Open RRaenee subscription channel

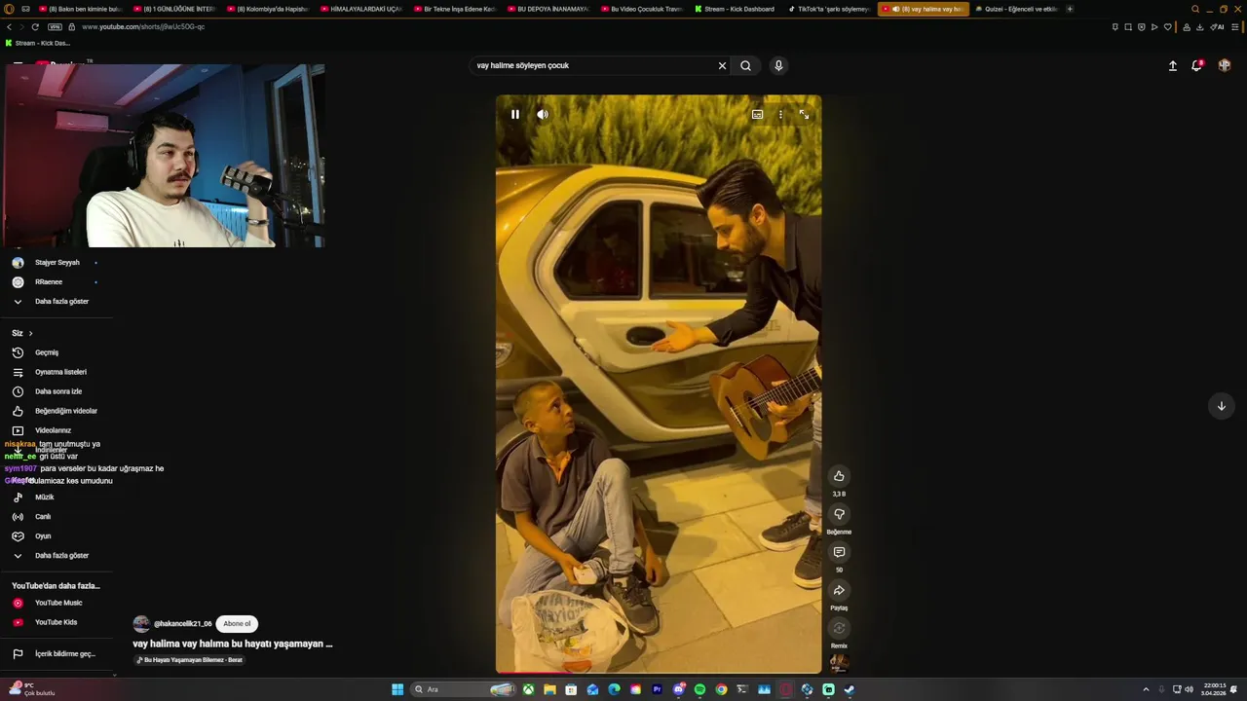[49, 281]
